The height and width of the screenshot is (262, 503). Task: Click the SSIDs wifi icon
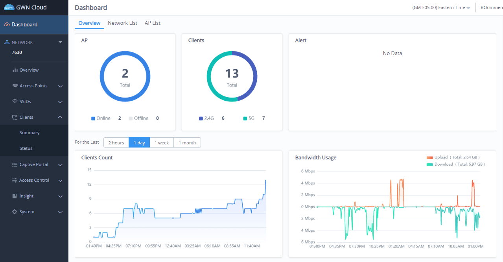click(x=15, y=101)
